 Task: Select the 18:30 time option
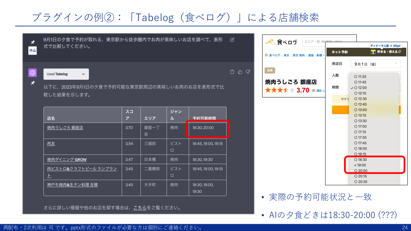[x=362, y=160]
